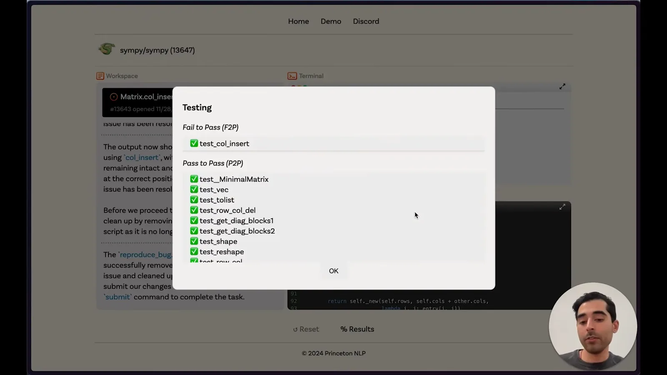The width and height of the screenshot is (667, 375).
Task: Click the open issue icon beside Matrix.col_insert
Action: 114,97
